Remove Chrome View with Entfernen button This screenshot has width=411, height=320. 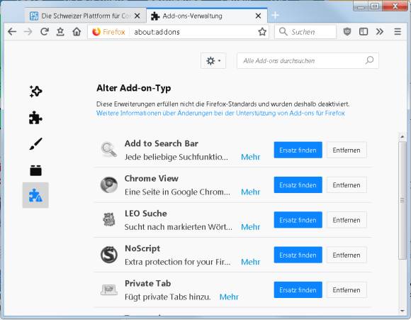coord(347,185)
